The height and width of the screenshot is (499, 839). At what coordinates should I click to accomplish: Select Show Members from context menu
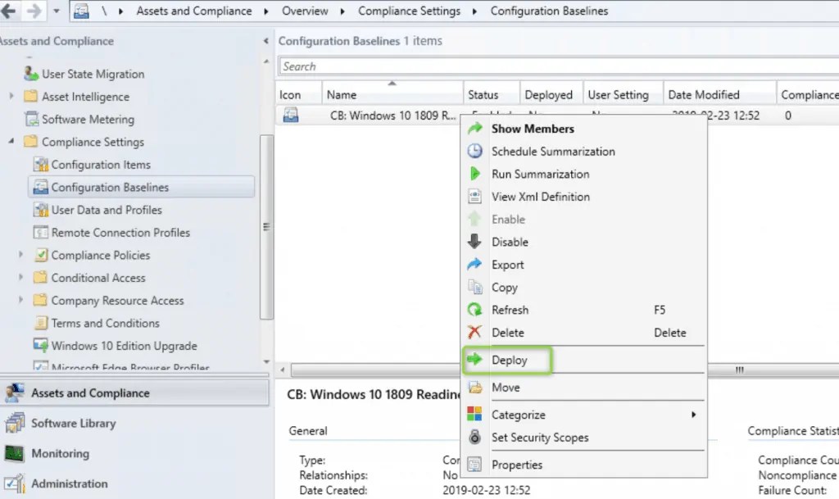tap(532, 129)
